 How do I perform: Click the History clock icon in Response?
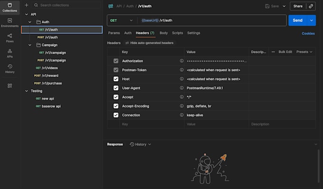point(132,144)
